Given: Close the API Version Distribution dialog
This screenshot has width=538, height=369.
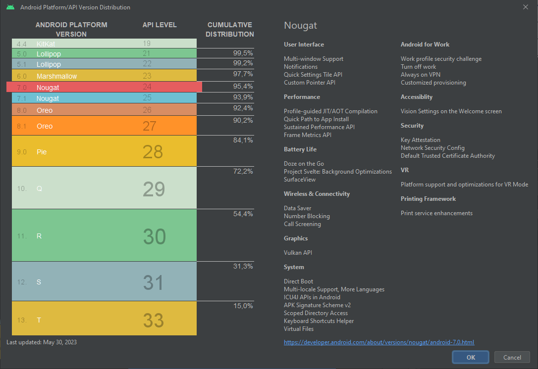Looking at the screenshot, I should tap(525, 7).
